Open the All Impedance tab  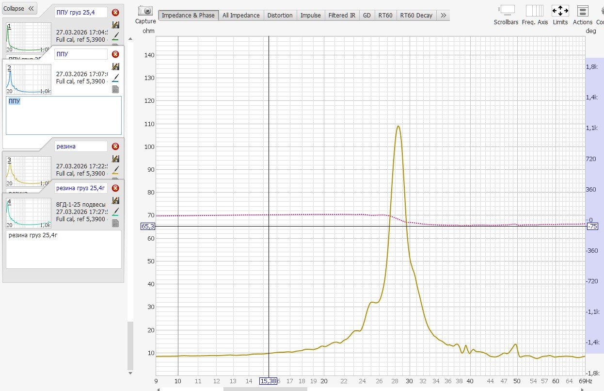(241, 15)
